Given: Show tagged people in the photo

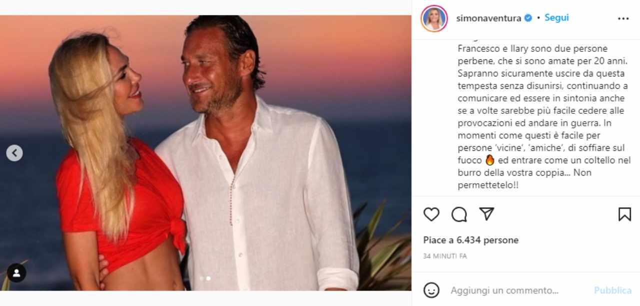Looking at the screenshot, I should coord(16,273).
